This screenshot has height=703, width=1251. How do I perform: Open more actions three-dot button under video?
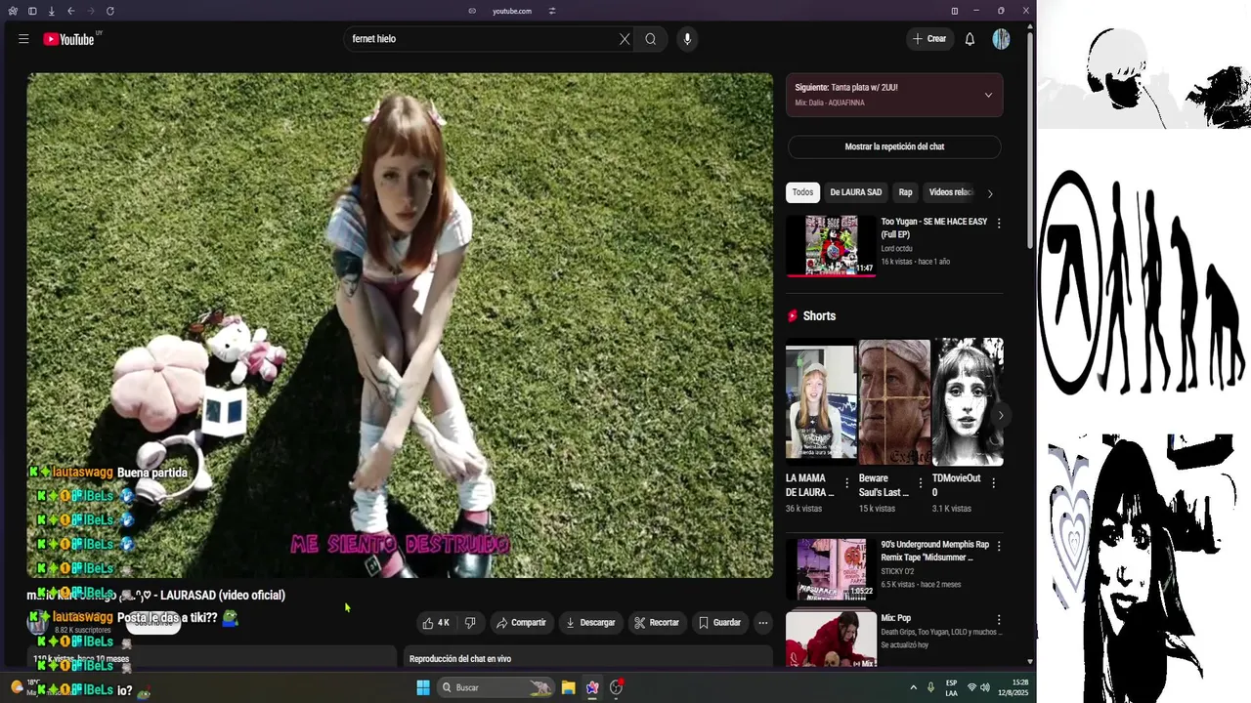click(x=763, y=623)
